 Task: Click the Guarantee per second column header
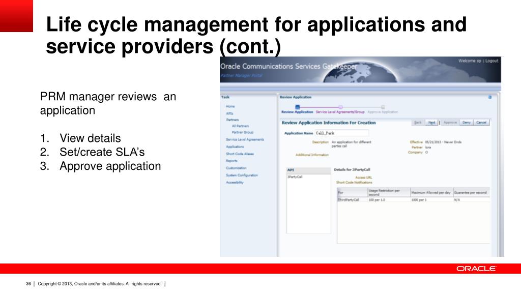[471, 193]
